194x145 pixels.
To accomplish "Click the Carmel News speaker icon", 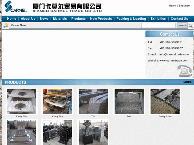I will click(6, 26).
